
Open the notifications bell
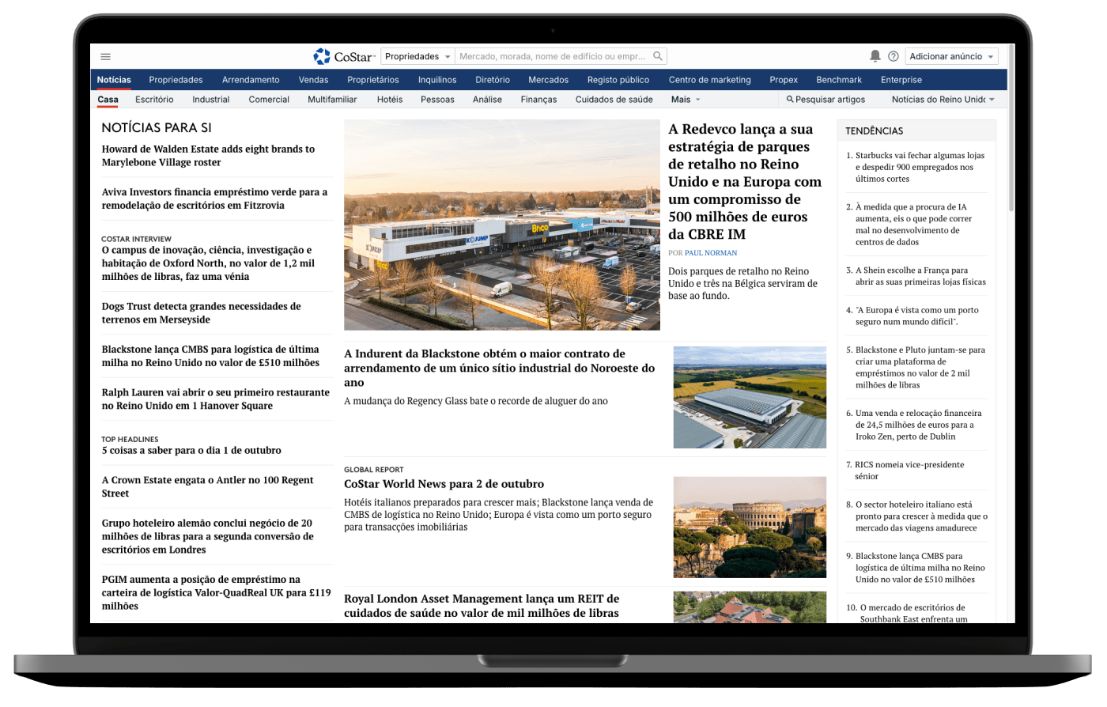point(875,56)
